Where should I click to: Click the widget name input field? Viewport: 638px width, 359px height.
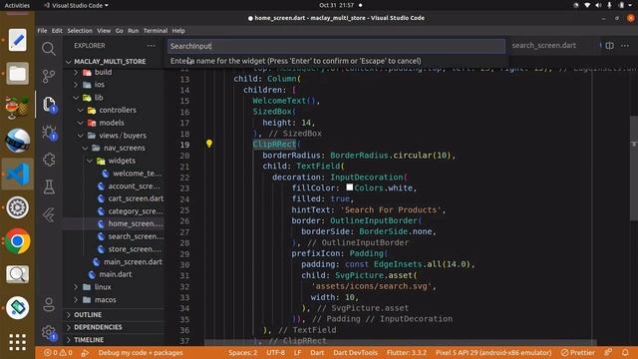(336, 46)
